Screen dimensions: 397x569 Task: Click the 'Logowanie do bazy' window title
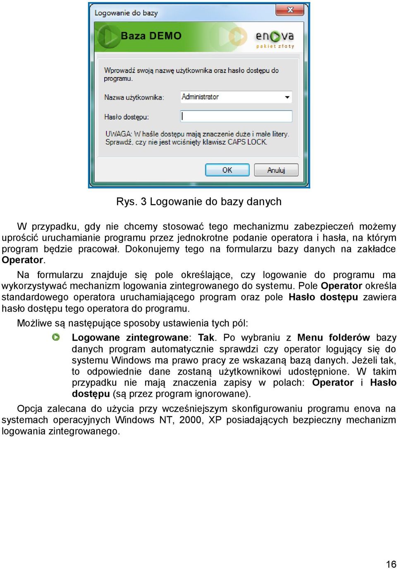[126, 13]
